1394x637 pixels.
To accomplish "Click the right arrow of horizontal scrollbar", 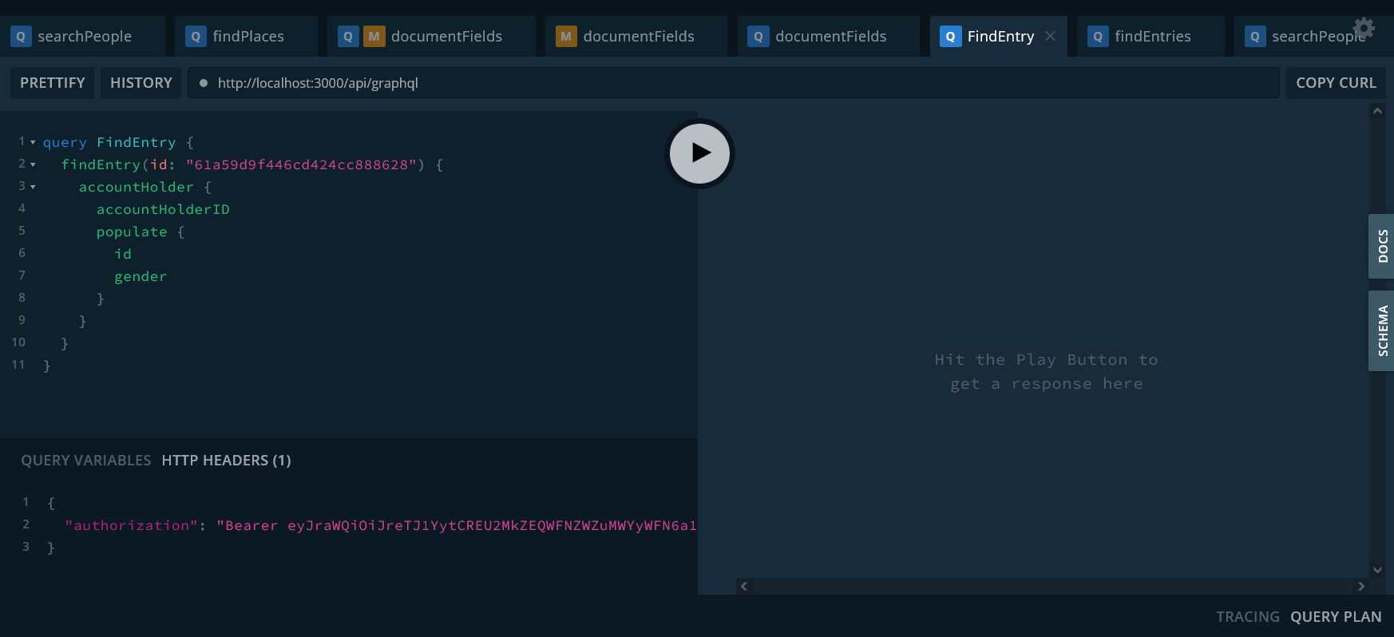I will [1361, 586].
